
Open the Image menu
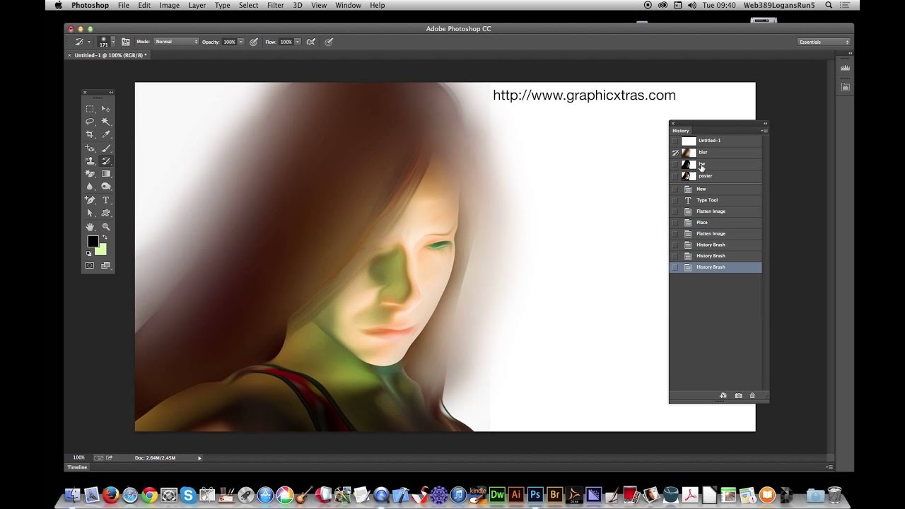tap(170, 5)
